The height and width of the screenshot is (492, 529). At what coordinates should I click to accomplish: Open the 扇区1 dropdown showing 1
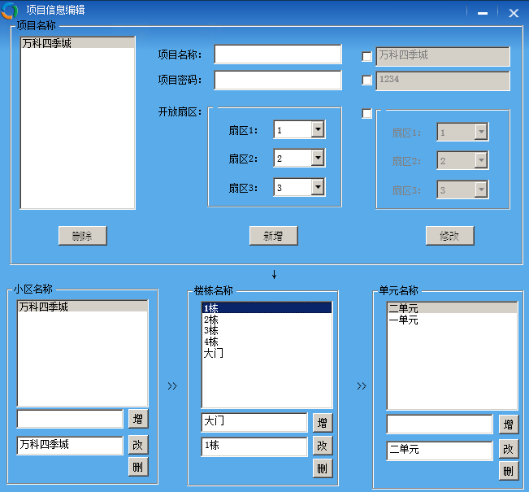318,130
